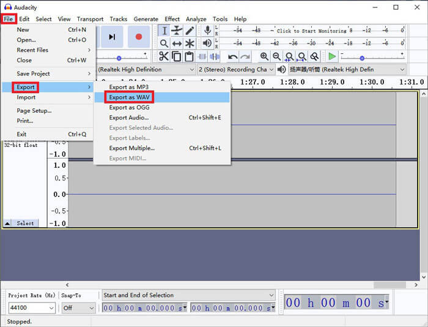Expand the Import submenu
428x327 pixels.
click(48, 97)
